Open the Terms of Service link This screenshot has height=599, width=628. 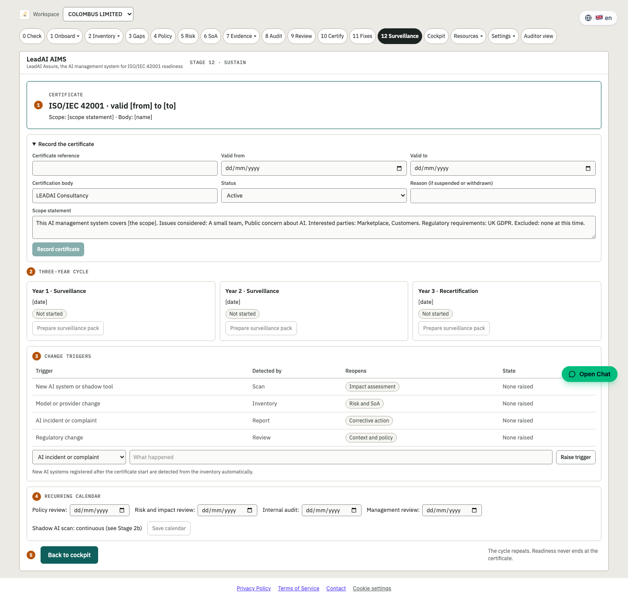[299, 589]
